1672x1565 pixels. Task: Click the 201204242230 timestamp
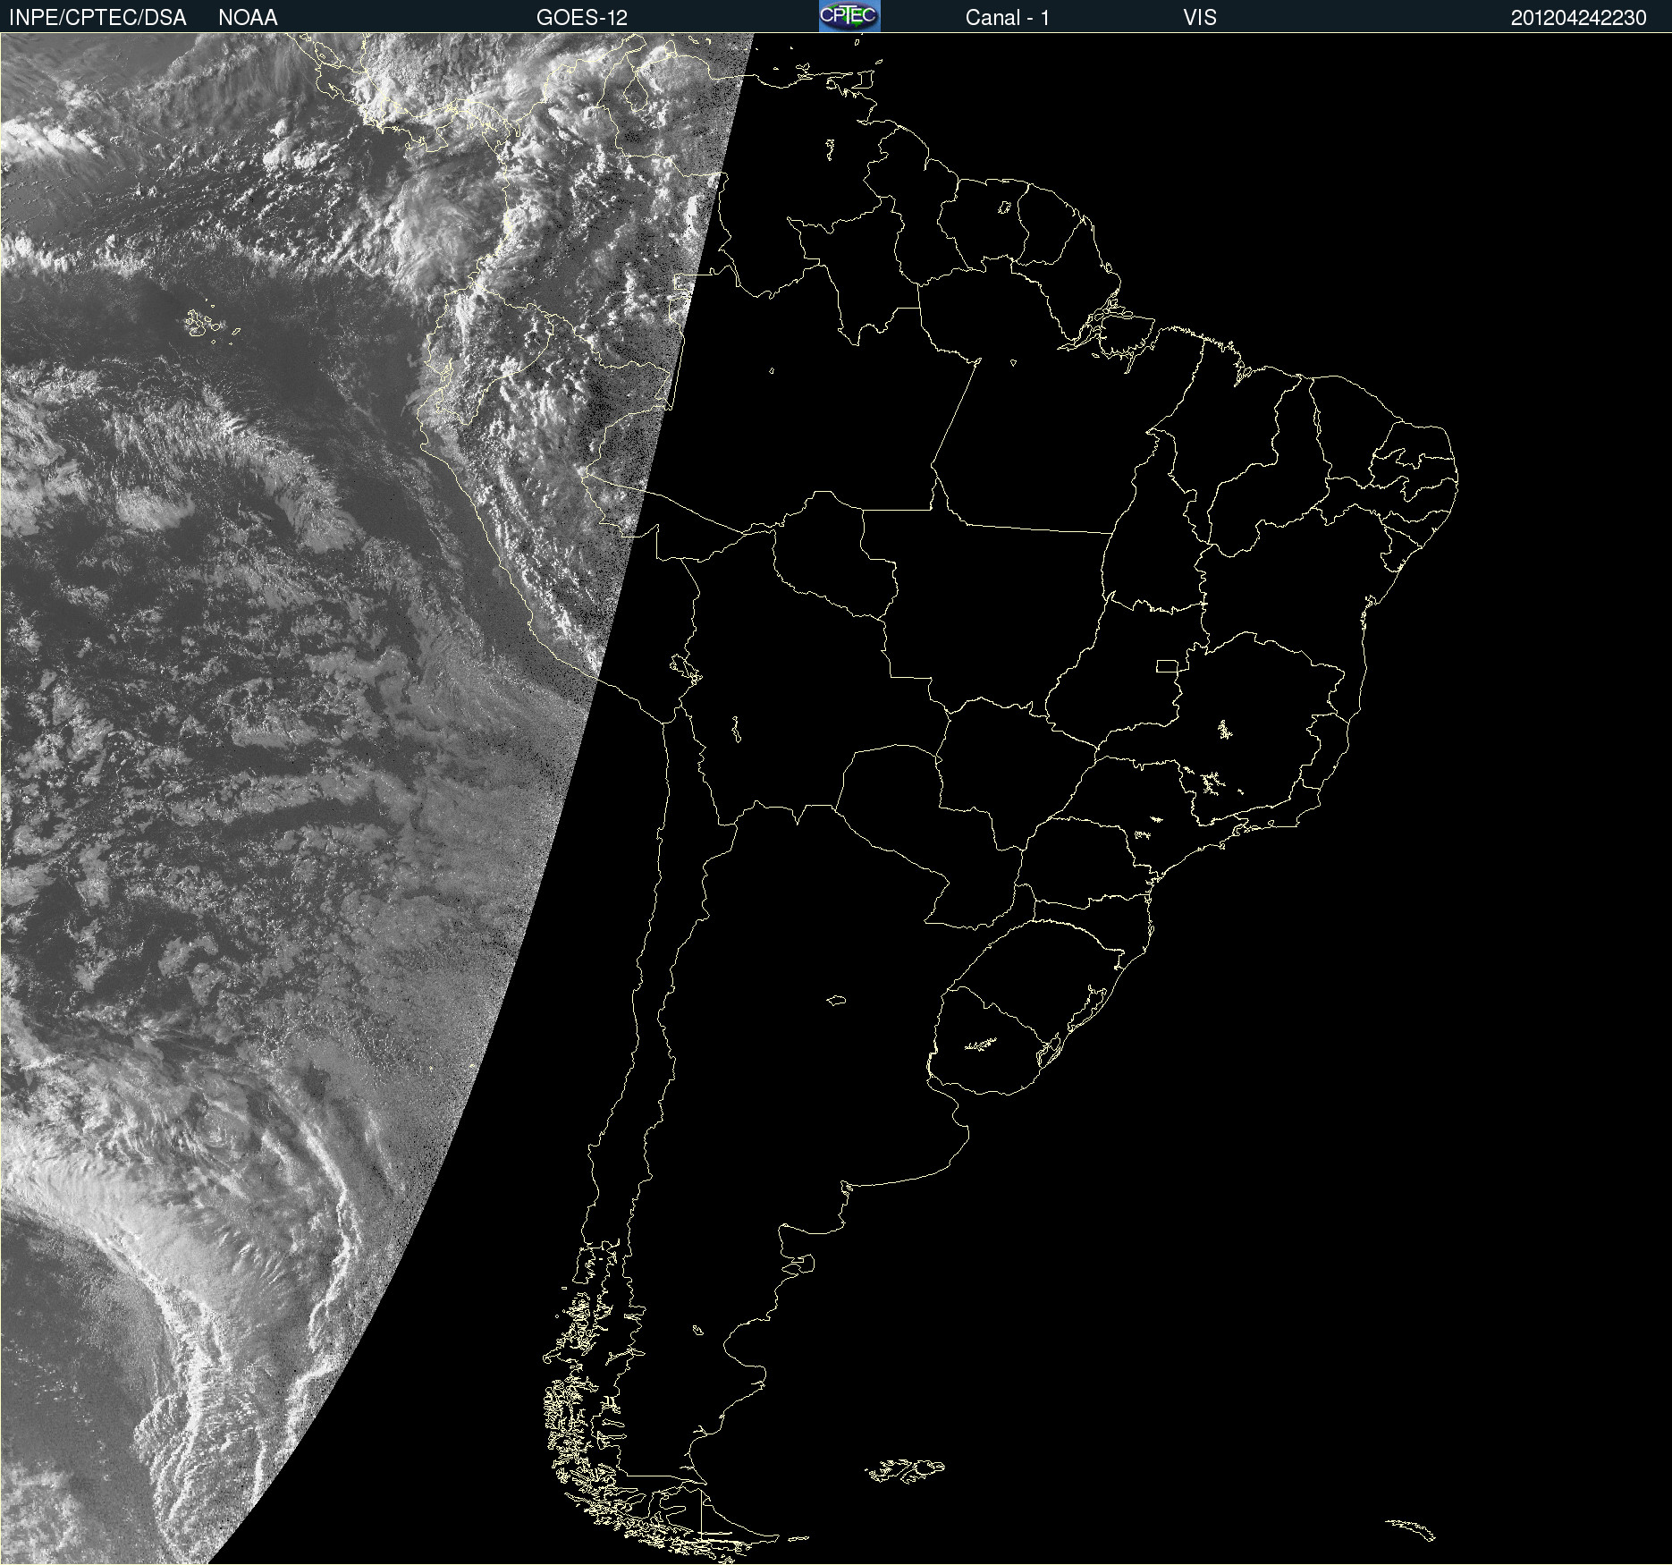[x=1579, y=18]
